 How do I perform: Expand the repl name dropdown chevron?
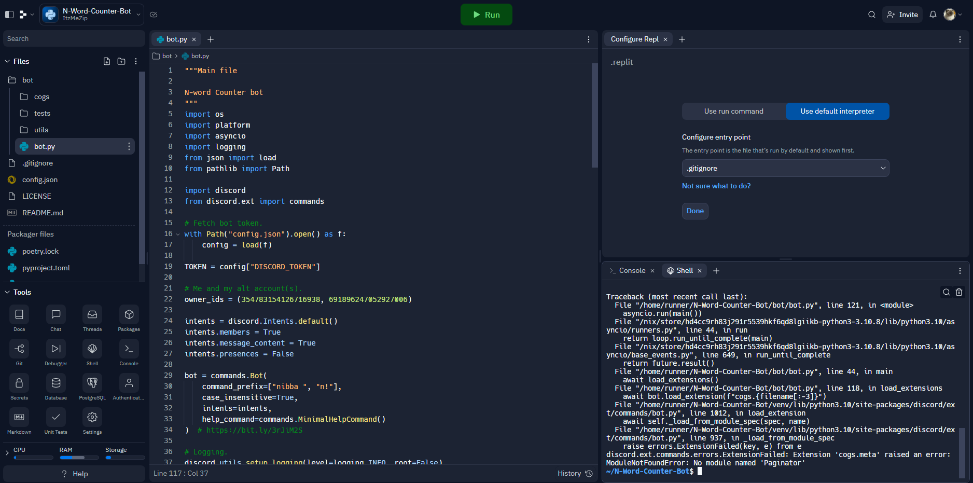point(139,15)
